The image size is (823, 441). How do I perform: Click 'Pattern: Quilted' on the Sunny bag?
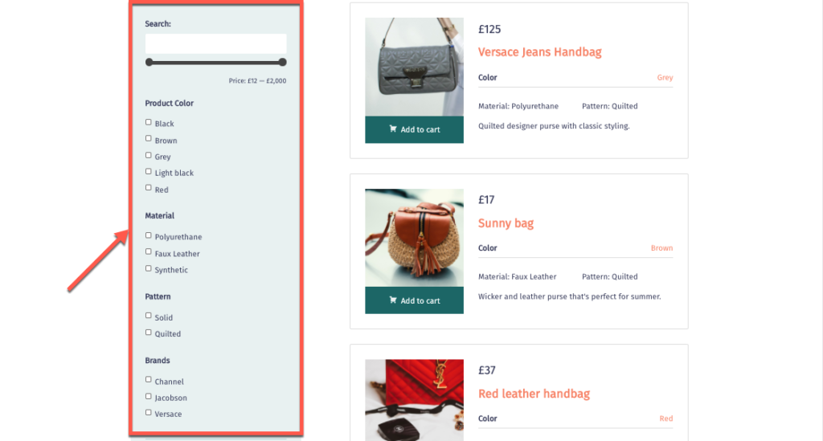(x=609, y=276)
